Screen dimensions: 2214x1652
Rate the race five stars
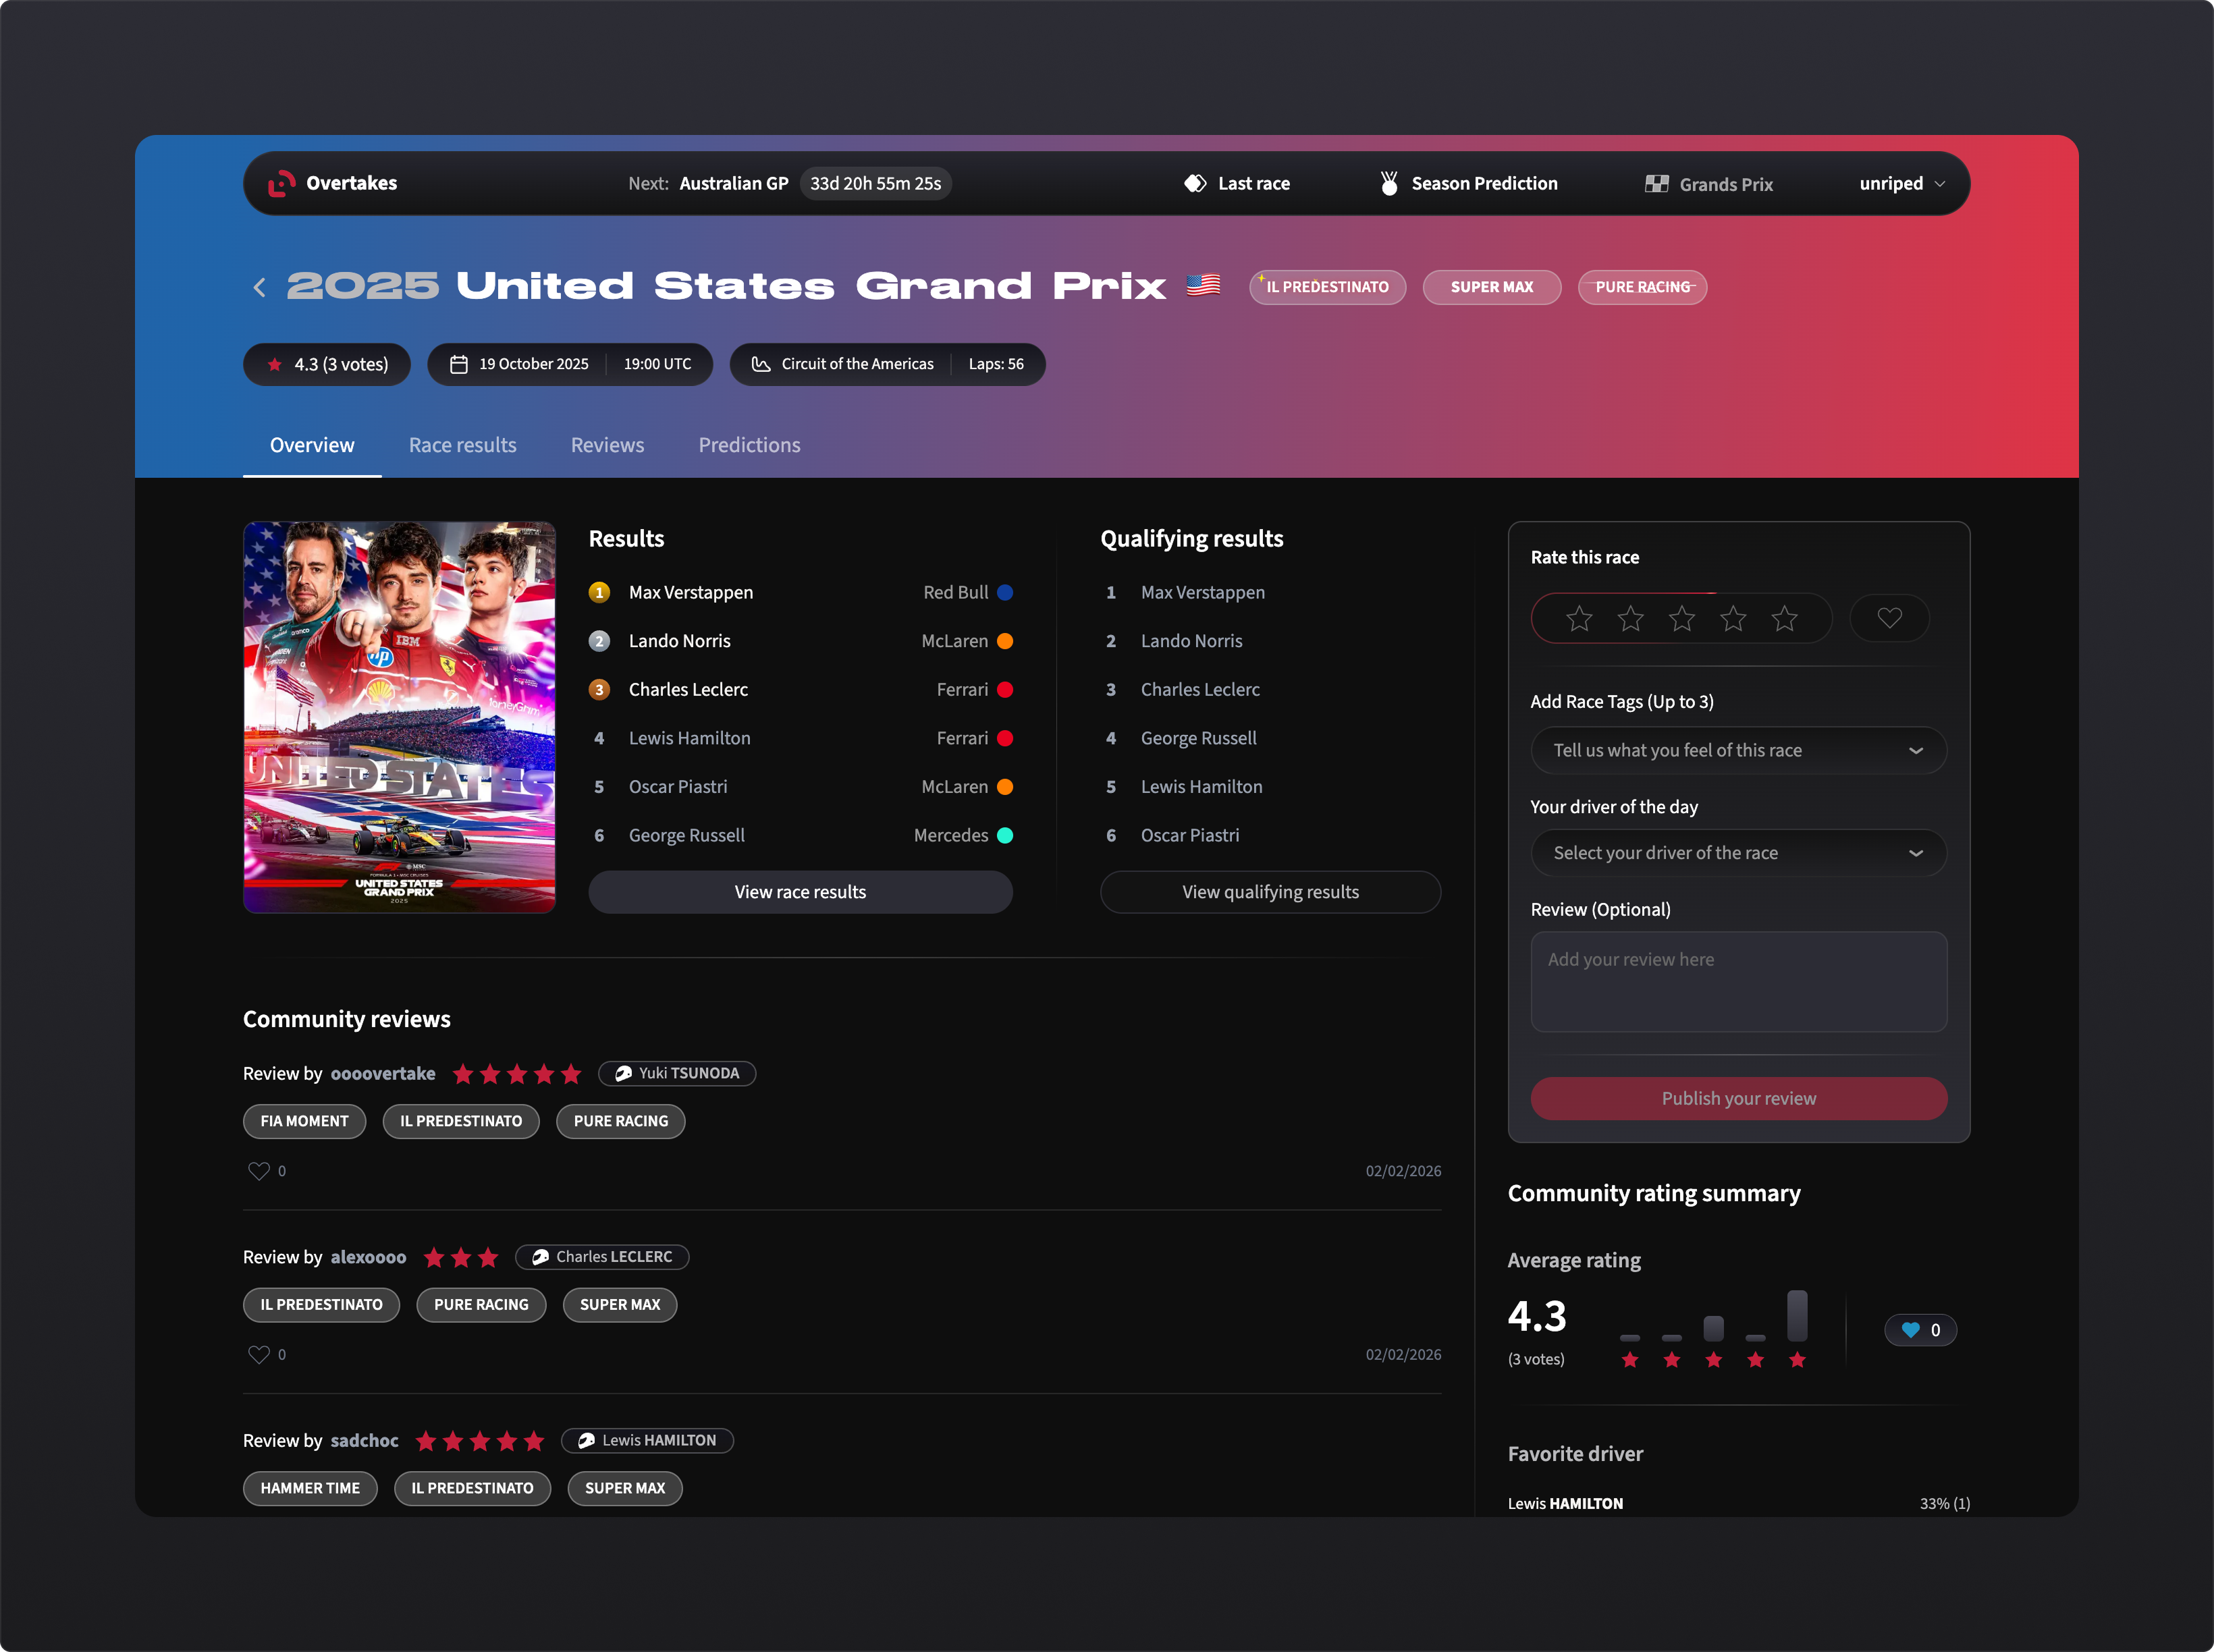(x=1784, y=619)
